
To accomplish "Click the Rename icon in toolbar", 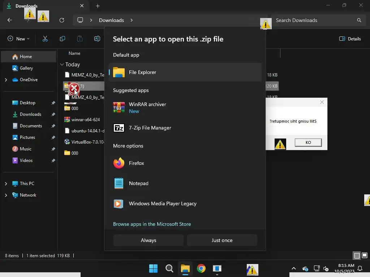I will tap(97, 39).
